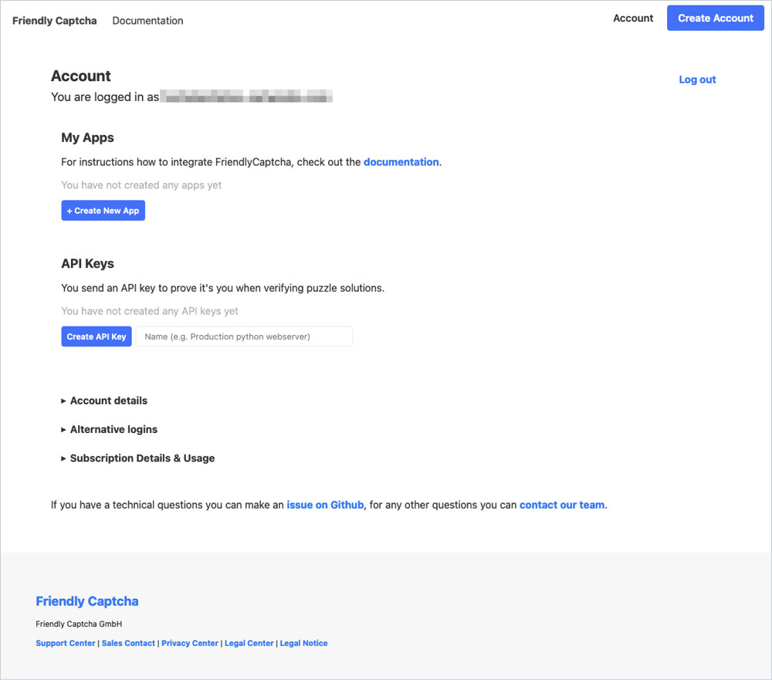Open the documentation link under My Apps
The width and height of the screenshot is (772, 680).
(x=401, y=162)
